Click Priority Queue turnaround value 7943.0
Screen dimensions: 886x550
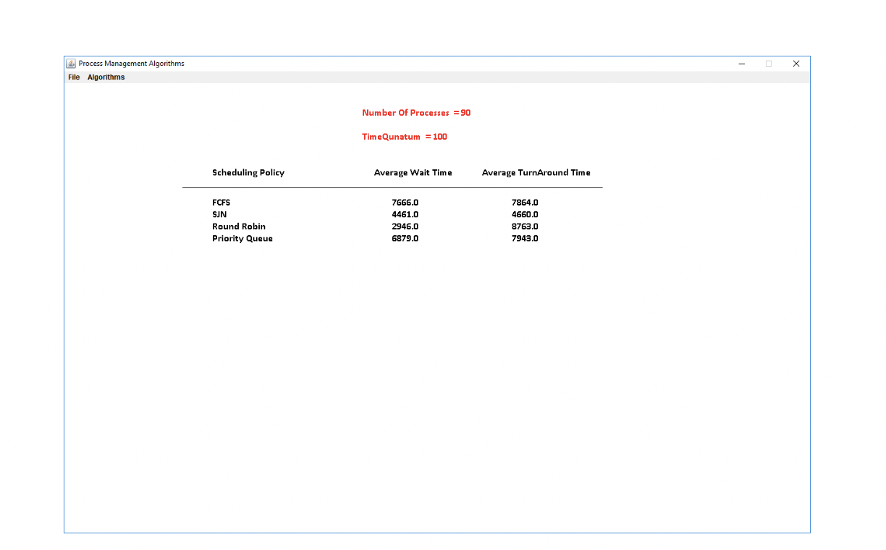[525, 239]
